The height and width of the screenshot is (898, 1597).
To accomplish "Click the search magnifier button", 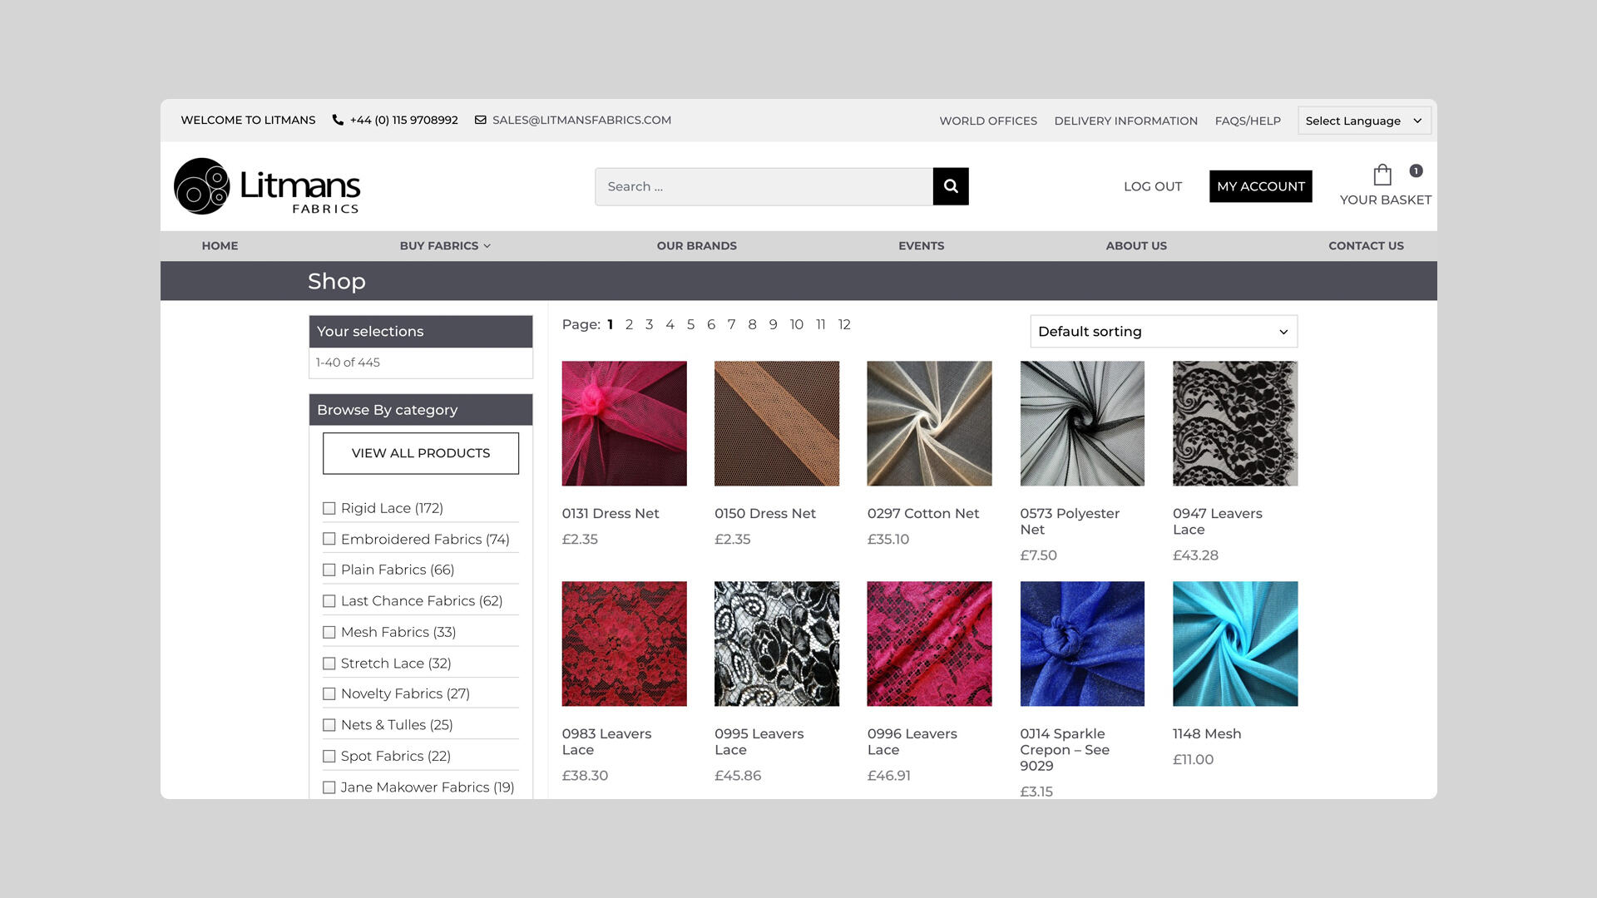I will [x=951, y=186].
